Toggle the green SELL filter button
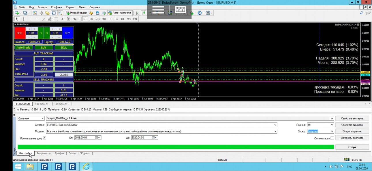This screenshot has height=171, width=372. click(64, 47)
